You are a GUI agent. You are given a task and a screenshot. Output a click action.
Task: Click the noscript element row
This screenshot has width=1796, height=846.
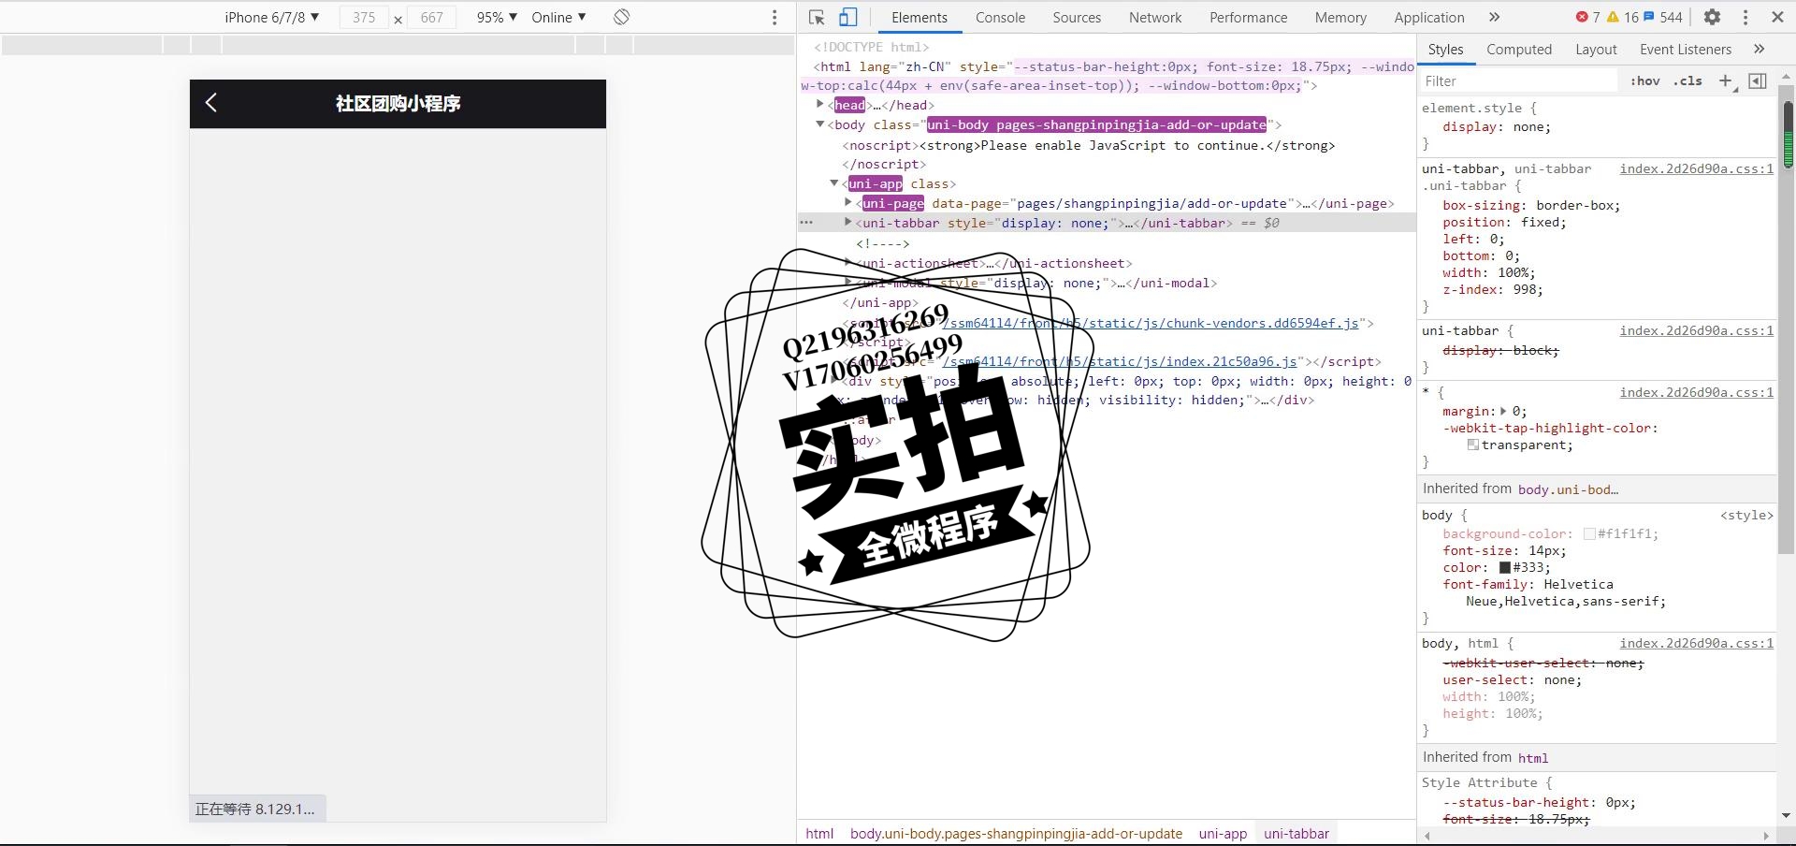(x=1089, y=145)
